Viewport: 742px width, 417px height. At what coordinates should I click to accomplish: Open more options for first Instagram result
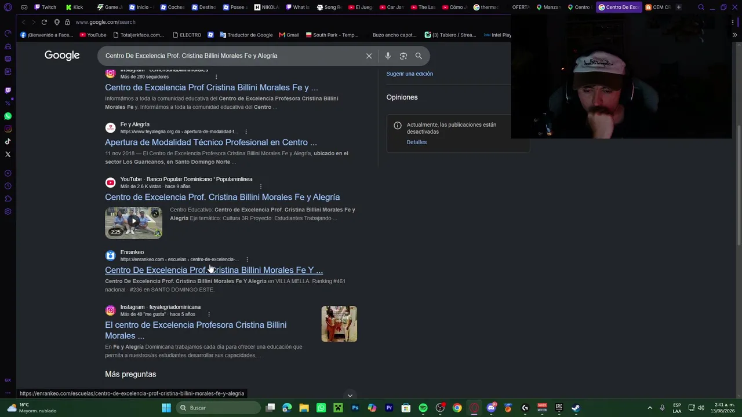point(216,77)
